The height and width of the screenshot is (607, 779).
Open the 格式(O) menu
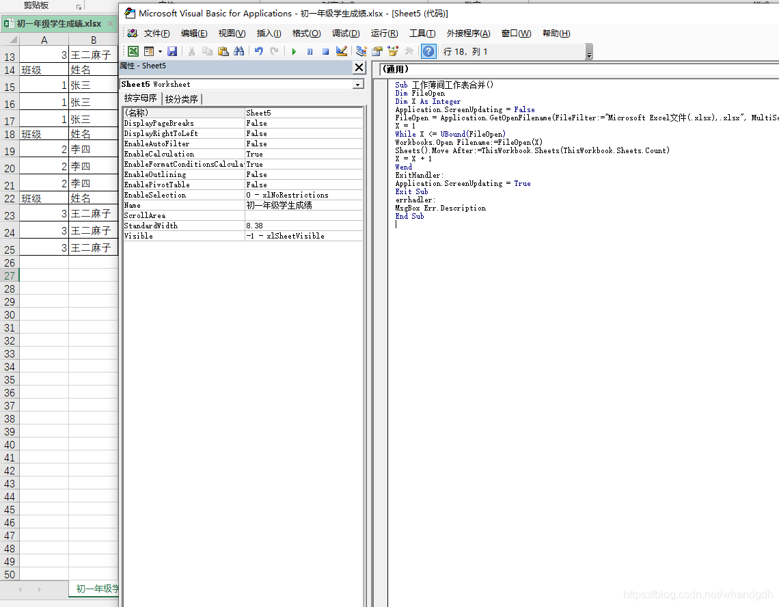(x=307, y=33)
